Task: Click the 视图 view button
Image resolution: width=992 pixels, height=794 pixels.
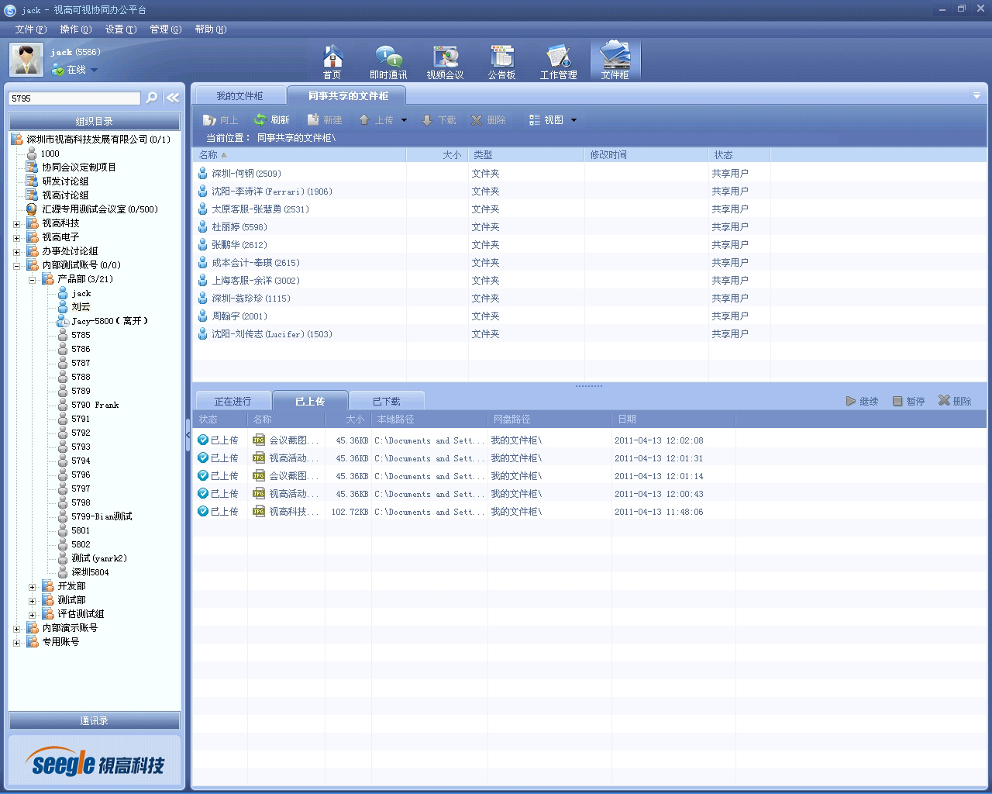Action: (546, 120)
